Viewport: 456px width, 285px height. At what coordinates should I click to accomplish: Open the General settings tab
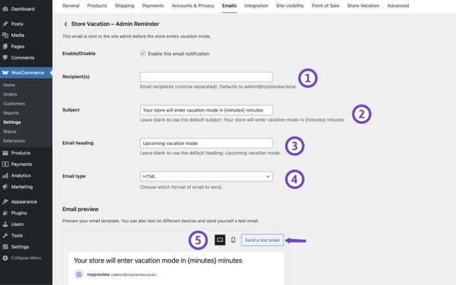tap(71, 6)
